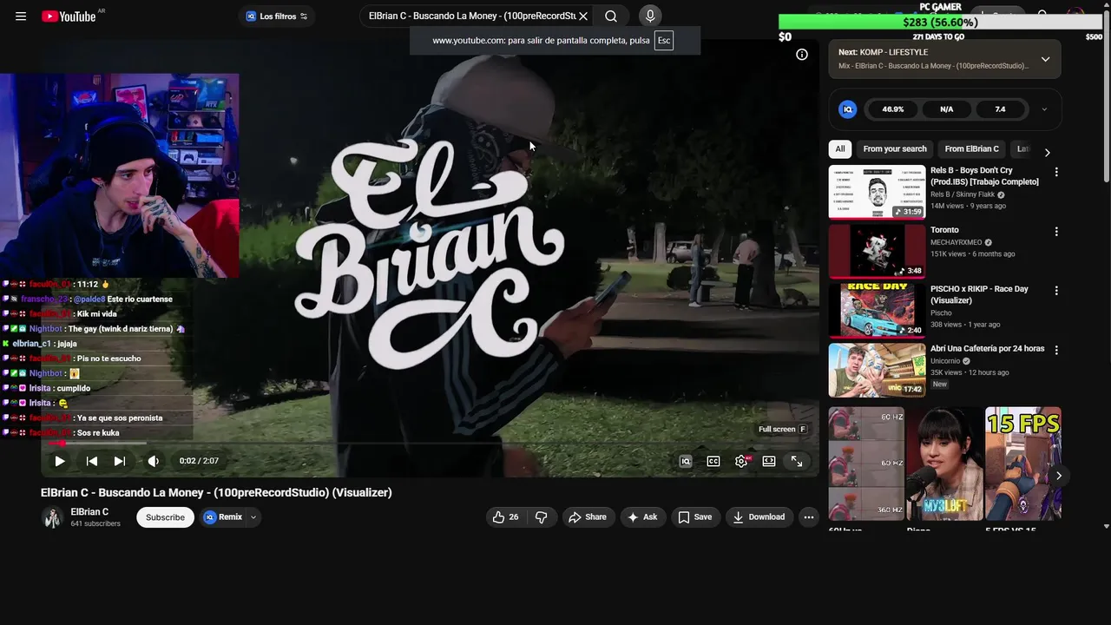Open the 60 HZ Shorts thumbnail
This screenshot has width=1111, height=625.
(866, 464)
